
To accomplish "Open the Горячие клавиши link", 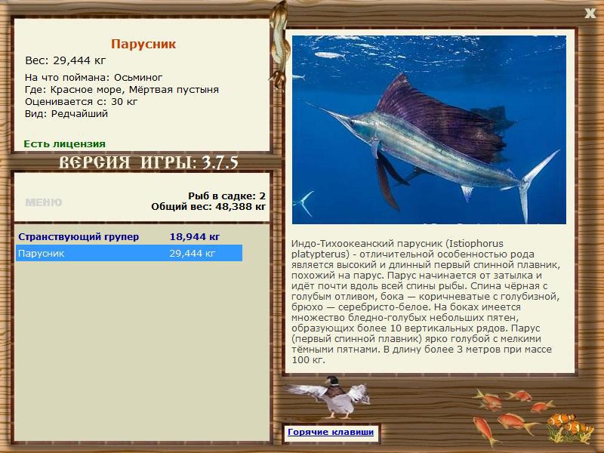I will [x=331, y=432].
